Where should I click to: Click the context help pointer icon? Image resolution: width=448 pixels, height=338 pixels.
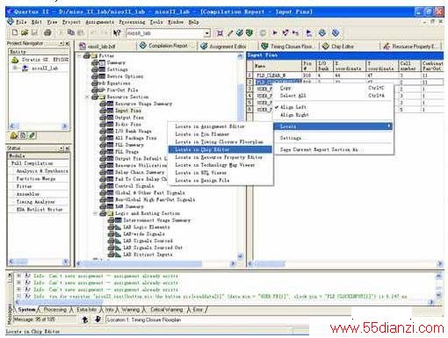[117, 32]
